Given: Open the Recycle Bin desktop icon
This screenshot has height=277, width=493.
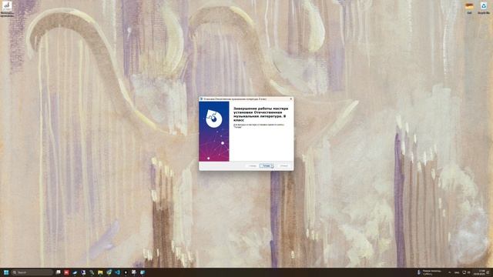Looking at the screenshot, I should tap(484, 8).
